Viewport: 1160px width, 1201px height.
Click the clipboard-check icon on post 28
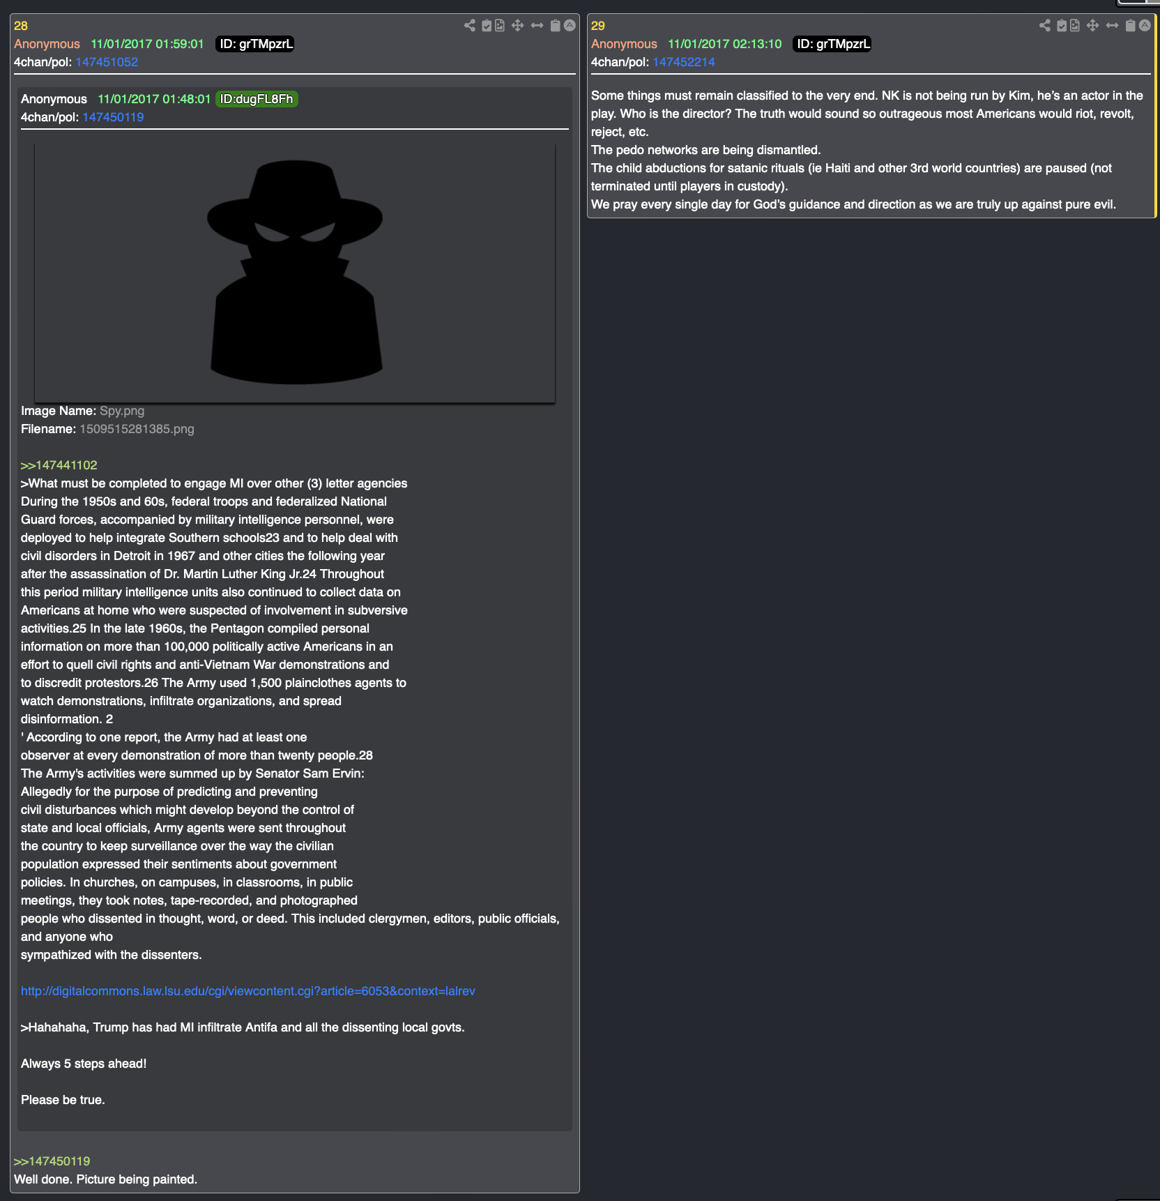pos(487,26)
